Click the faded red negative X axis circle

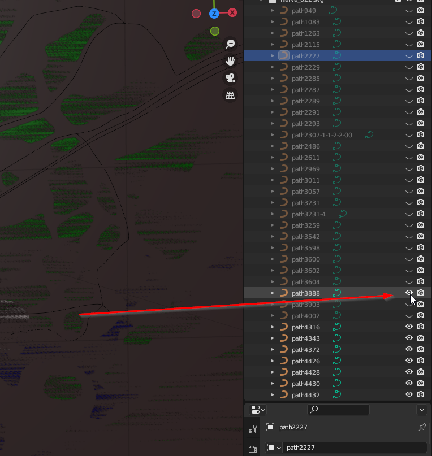tap(196, 14)
